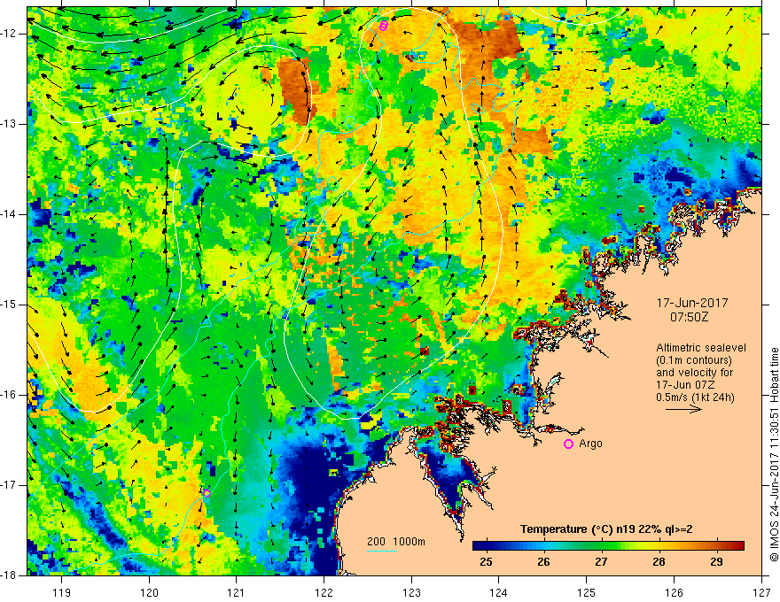Click the Argo float marker near latitude -17
780x602 pixels.
point(207,493)
